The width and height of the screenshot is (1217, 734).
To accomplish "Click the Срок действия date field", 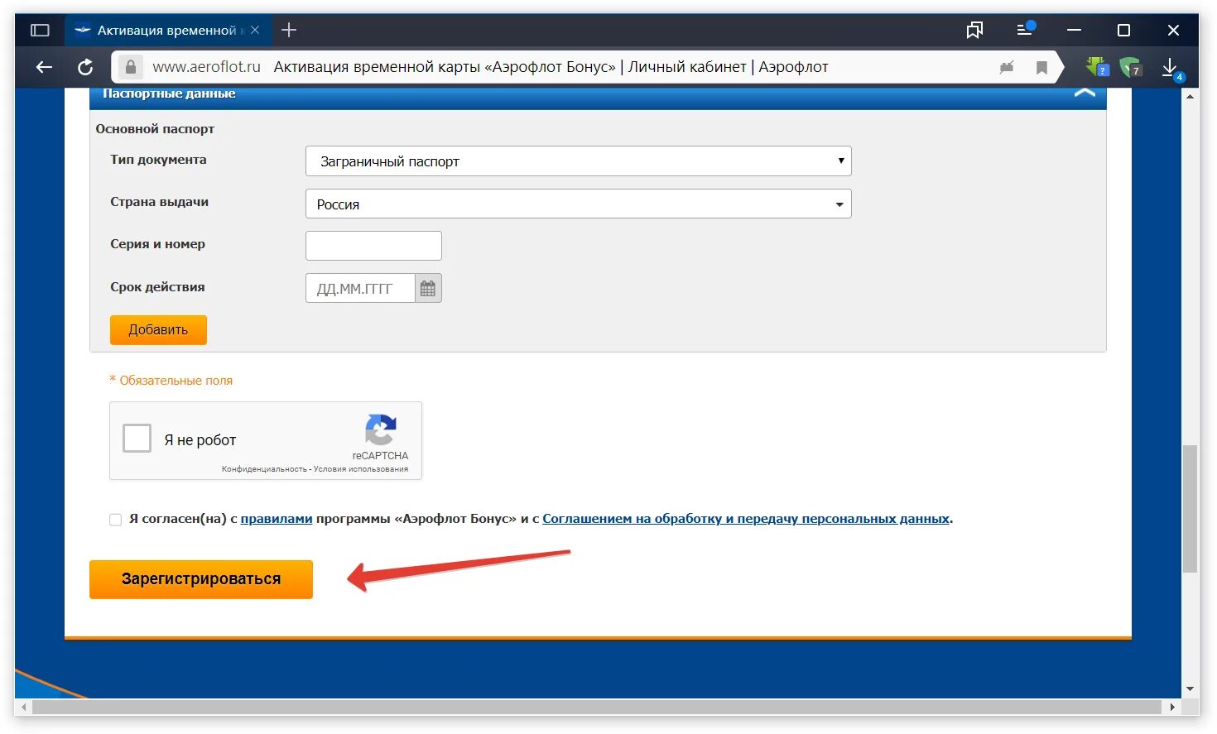I will coord(360,288).
